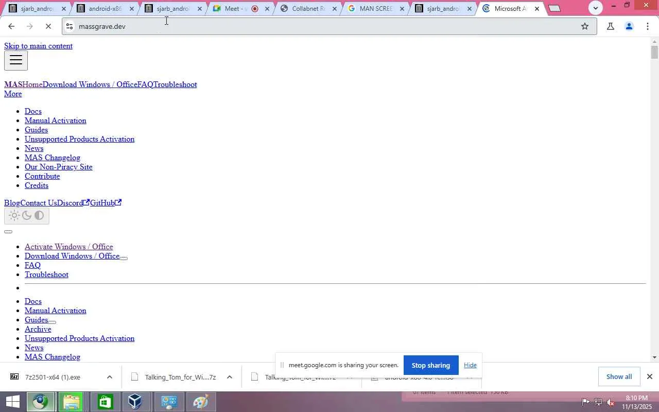Show all downloads
659x412 pixels.
click(619, 376)
